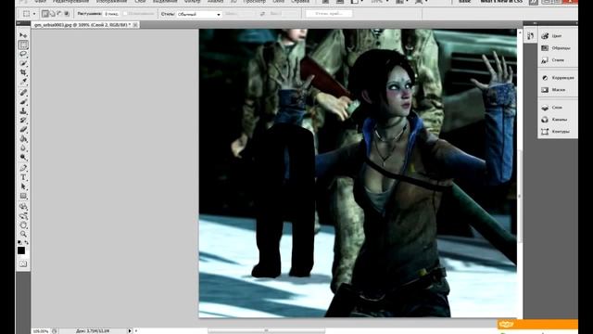The height and width of the screenshot is (334, 593).
Task: Open the Skype notification in the corner
Action: click(x=537, y=325)
